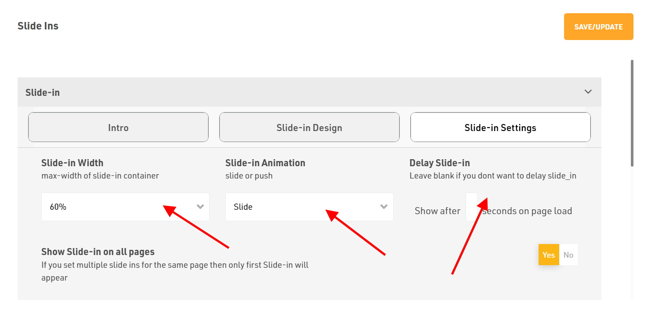
Task: Switch to the Slide-in Design tab
Action: point(309,128)
